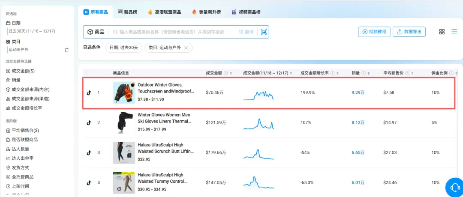Click the 数据导出 export button
This screenshot has height=197, width=463.
(x=409, y=32)
